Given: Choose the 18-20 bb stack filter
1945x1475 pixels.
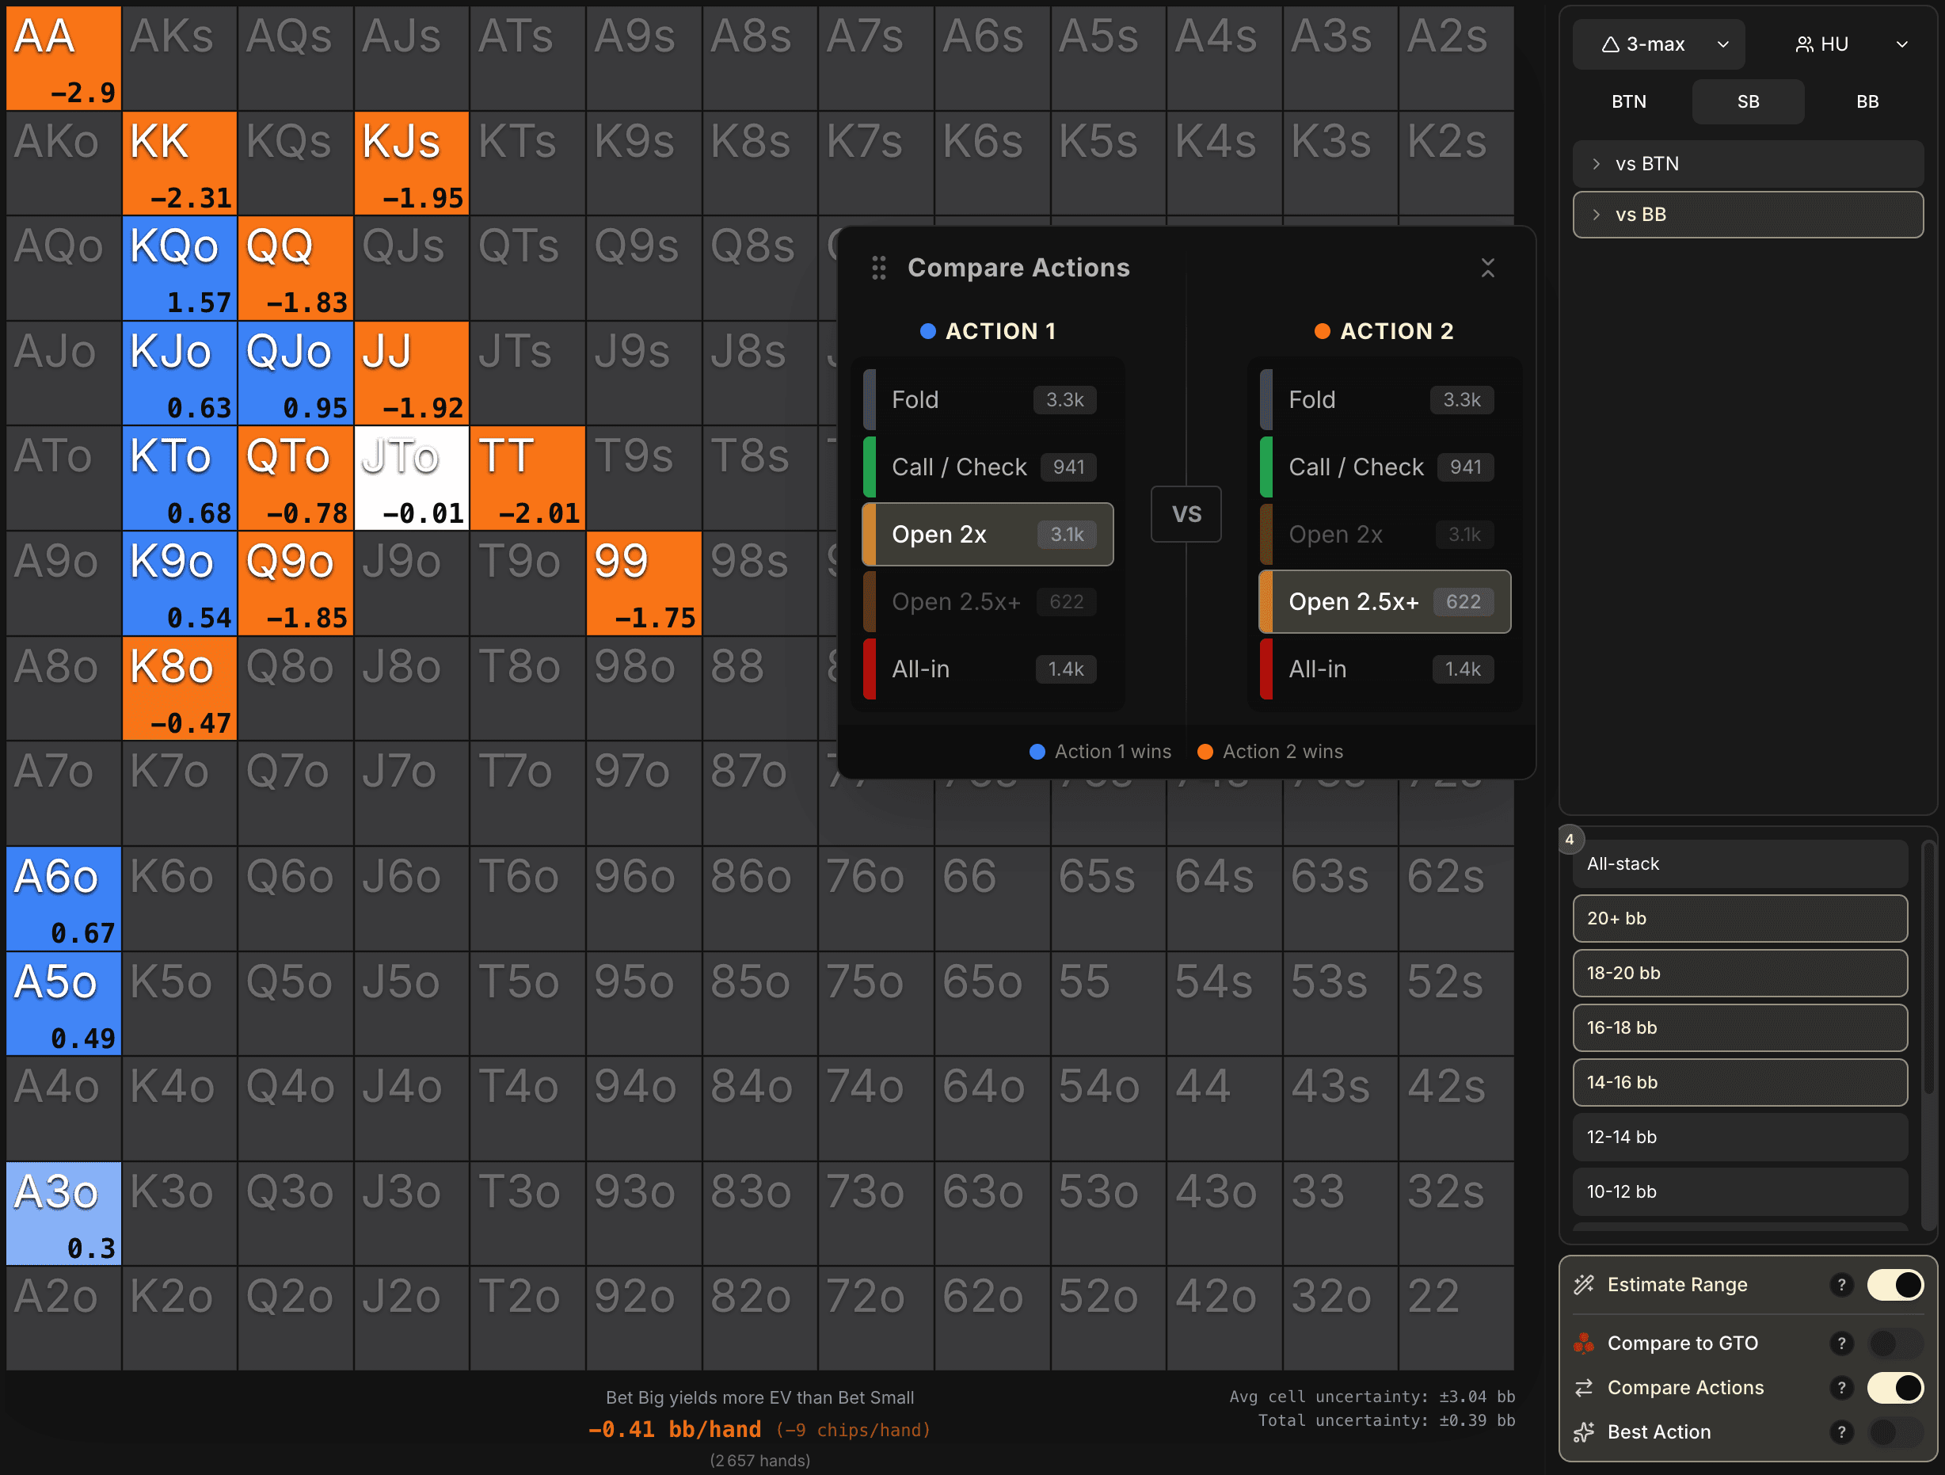Looking at the screenshot, I should (1739, 973).
